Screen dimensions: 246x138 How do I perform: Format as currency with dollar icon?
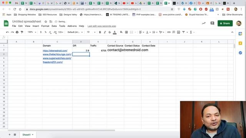pos(41,32)
